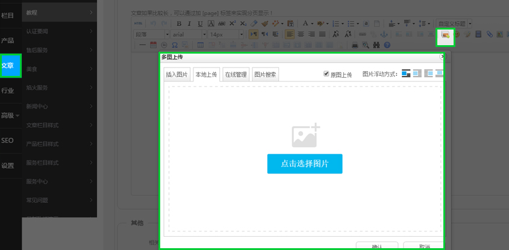Select the 售后服务 category in sidebar
Image resolution: width=509 pixels, height=250 pixels.
point(60,50)
